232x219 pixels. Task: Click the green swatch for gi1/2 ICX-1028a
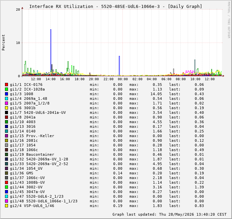pyautogui.click(x=6, y=89)
